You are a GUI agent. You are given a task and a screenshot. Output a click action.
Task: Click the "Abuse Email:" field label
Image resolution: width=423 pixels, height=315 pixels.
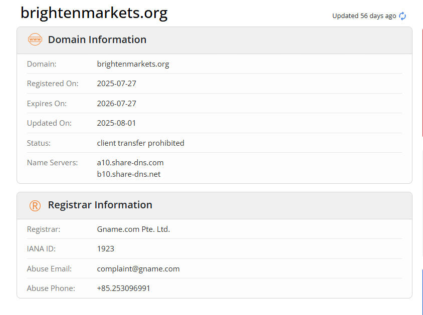(49, 269)
